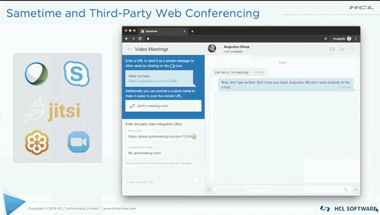Click the green-blue sphere conferencing logo
Image resolution: width=380 pixels, height=215 pixels.
[x=36, y=74]
